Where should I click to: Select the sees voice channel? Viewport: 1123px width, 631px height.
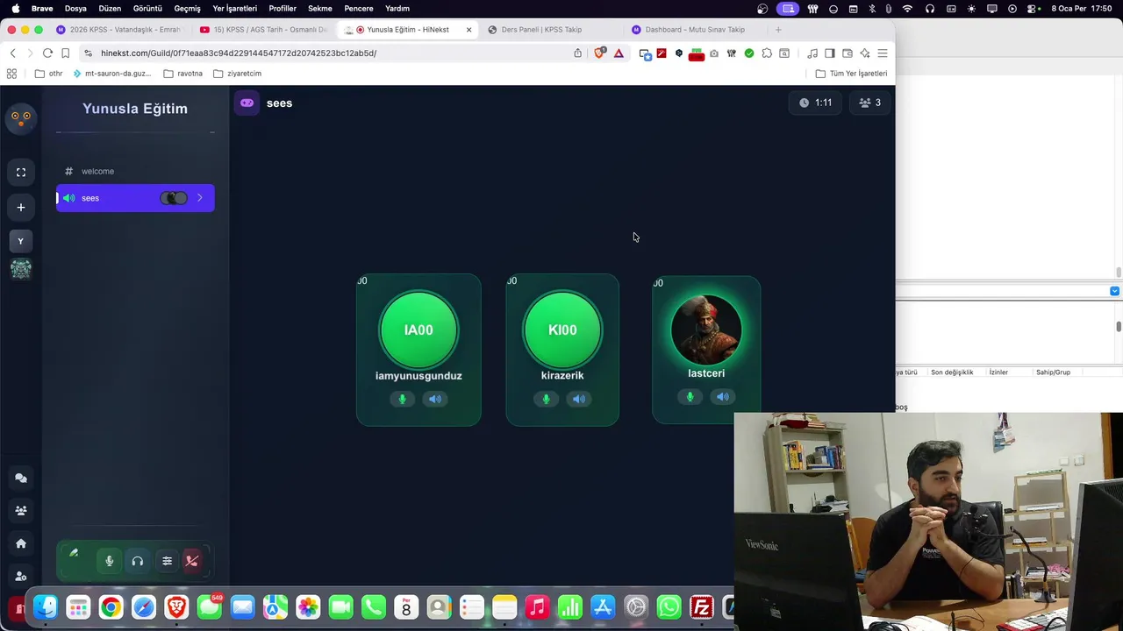coord(135,198)
